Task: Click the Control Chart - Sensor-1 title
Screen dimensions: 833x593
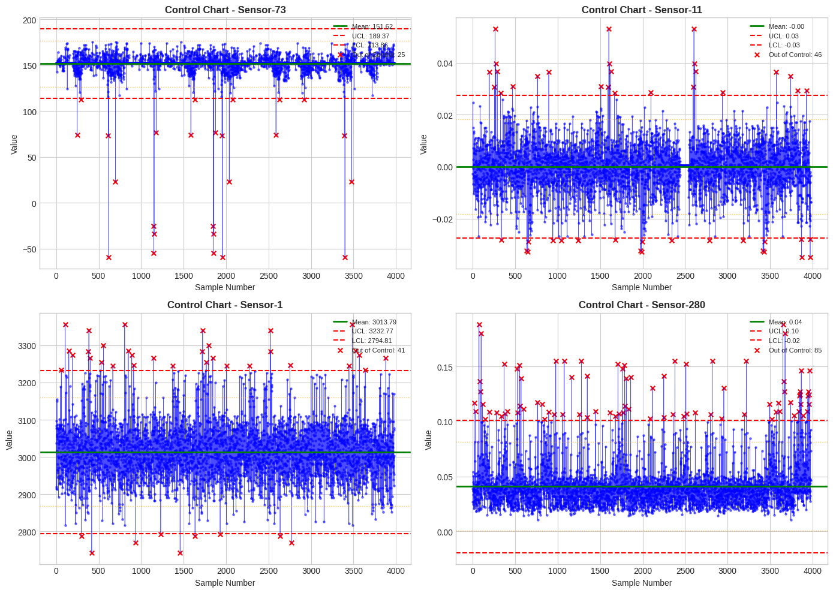Action: [225, 305]
